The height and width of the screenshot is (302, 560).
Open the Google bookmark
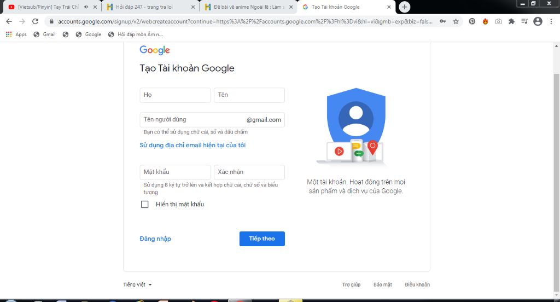tap(88, 34)
